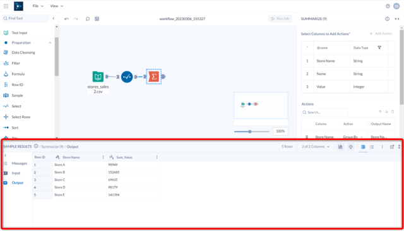Viewport: 404px width, 231px height.
Task: Open the chart profile icon in results
Action: coord(340,147)
